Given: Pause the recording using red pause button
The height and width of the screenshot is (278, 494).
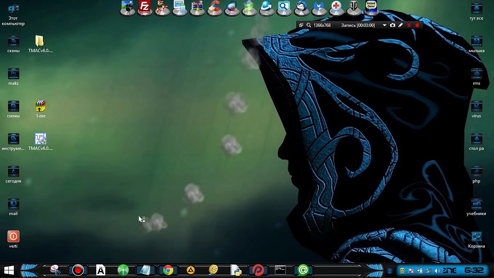Looking at the screenshot, I should 409,25.
